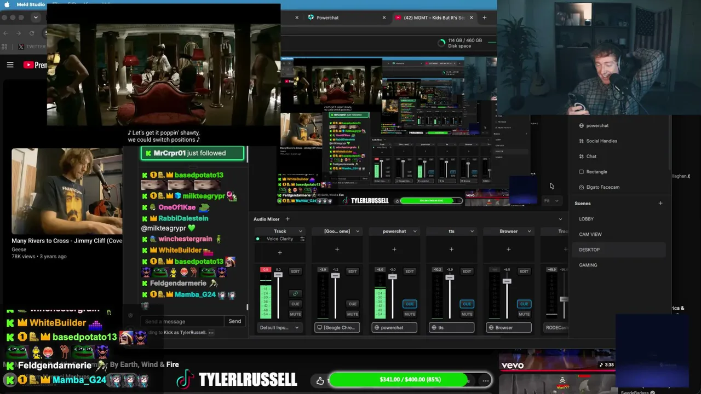Select the Google Chrome audio source button

tap(337, 328)
